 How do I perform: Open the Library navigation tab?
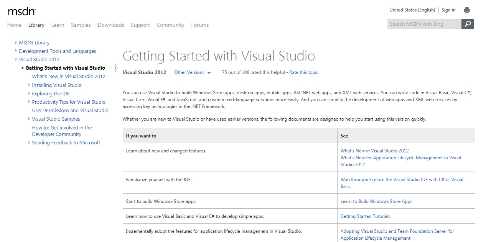(x=36, y=25)
